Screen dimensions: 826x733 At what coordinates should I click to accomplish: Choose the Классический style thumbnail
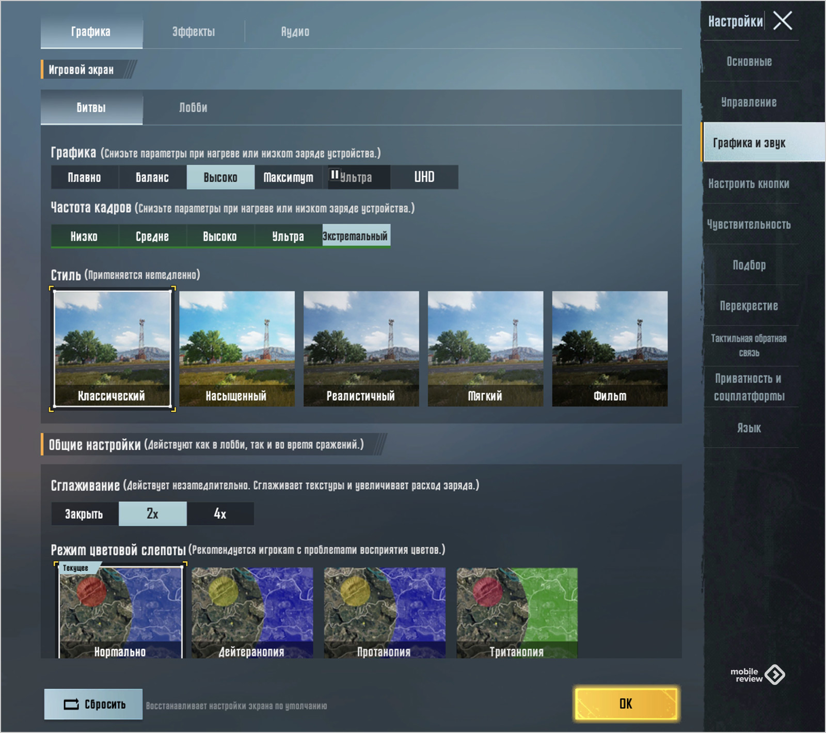(x=112, y=349)
